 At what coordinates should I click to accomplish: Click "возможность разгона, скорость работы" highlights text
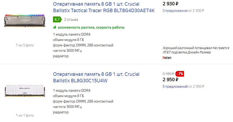click(x=91, y=28)
